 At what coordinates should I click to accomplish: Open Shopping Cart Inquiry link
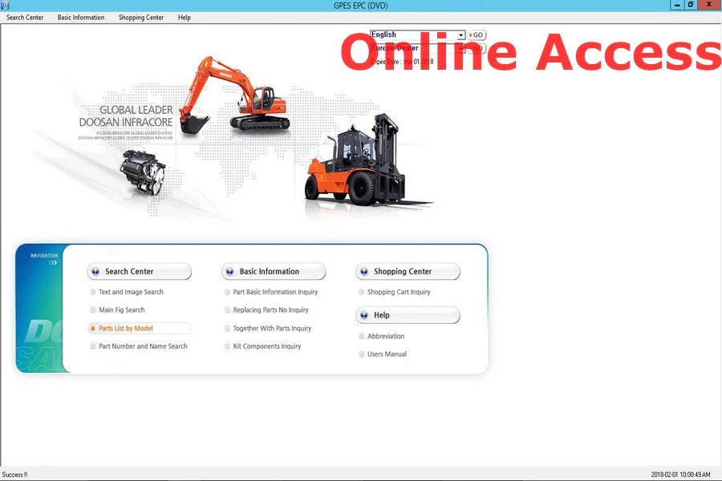pos(399,293)
